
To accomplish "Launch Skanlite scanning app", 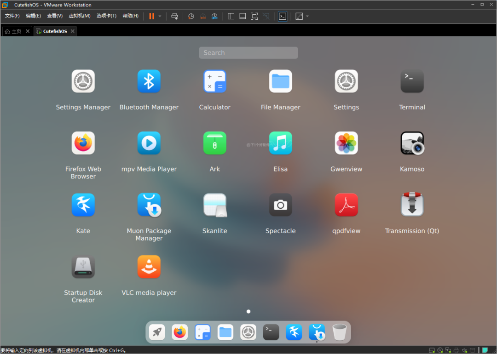I will [214, 205].
